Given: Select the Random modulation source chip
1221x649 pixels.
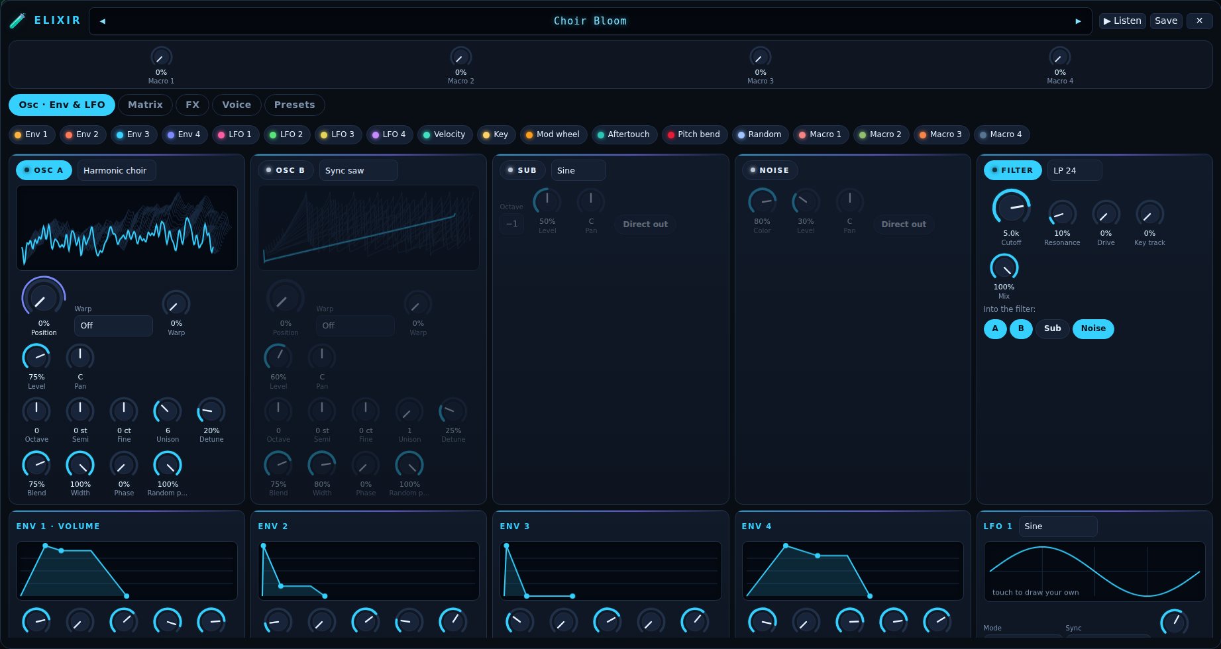Looking at the screenshot, I should [760, 134].
